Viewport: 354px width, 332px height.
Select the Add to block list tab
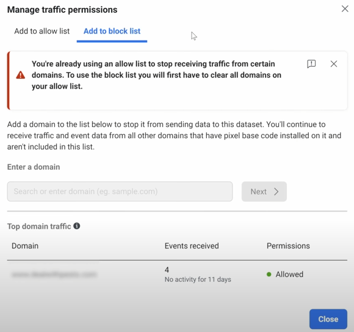112,31
